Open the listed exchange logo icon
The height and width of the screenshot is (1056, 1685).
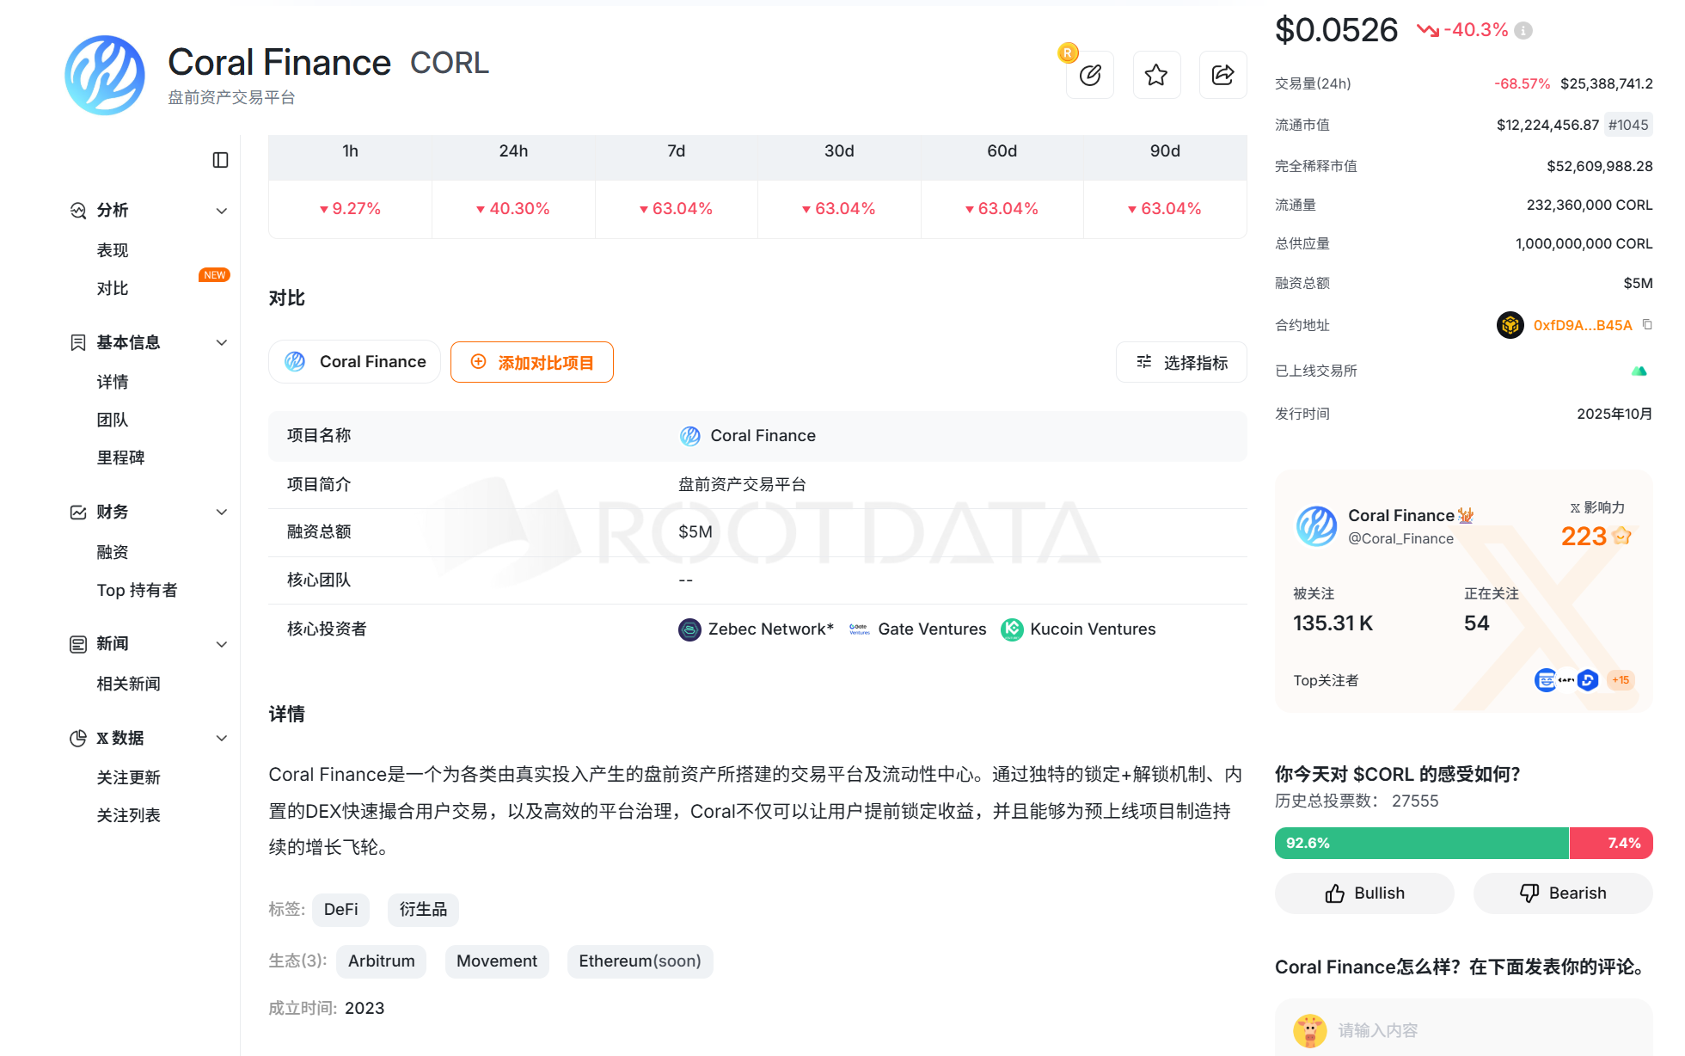[x=1639, y=371]
